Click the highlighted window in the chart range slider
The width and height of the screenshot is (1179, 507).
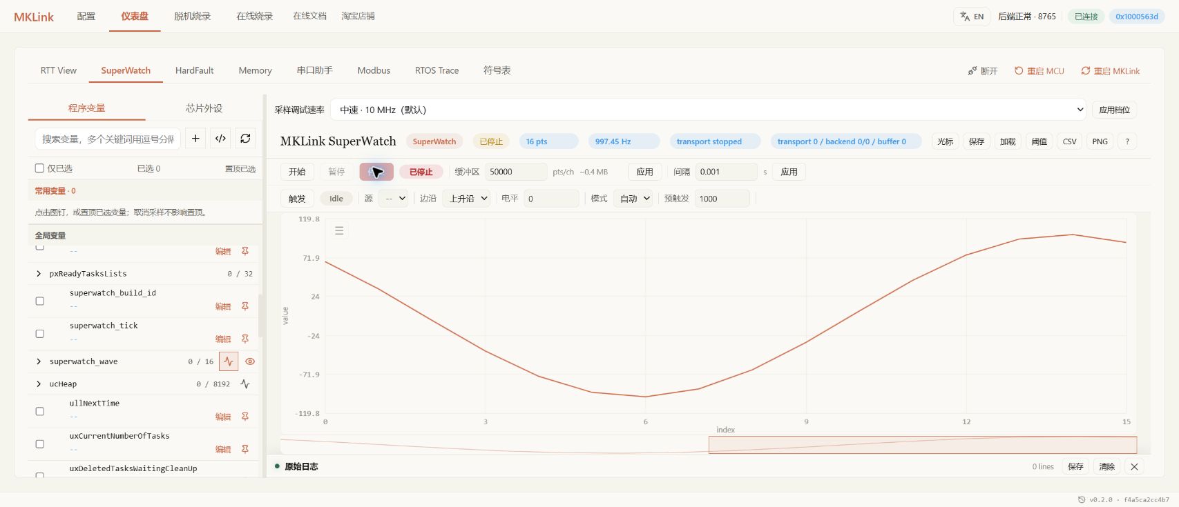point(923,445)
